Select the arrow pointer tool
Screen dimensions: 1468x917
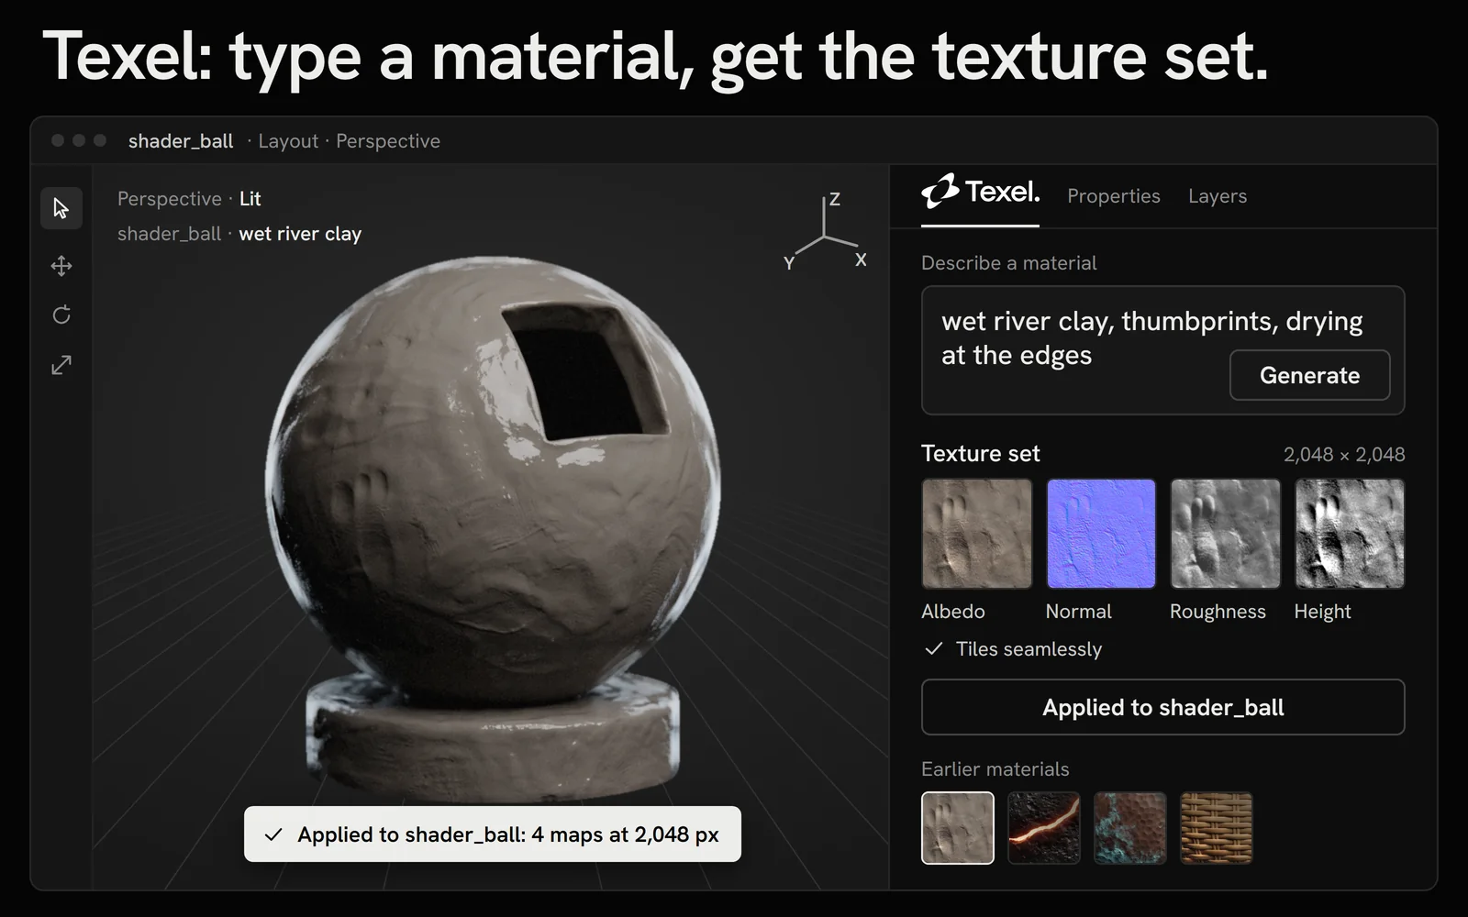coord(61,209)
